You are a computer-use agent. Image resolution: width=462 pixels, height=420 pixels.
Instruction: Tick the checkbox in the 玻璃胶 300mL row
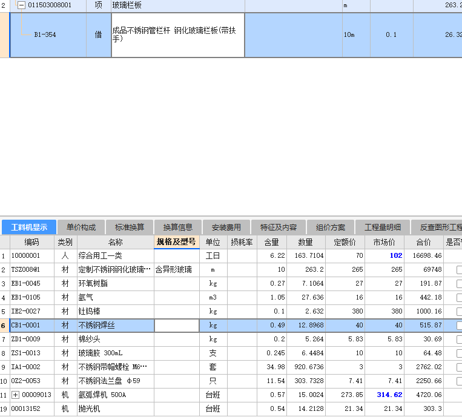coord(459,353)
